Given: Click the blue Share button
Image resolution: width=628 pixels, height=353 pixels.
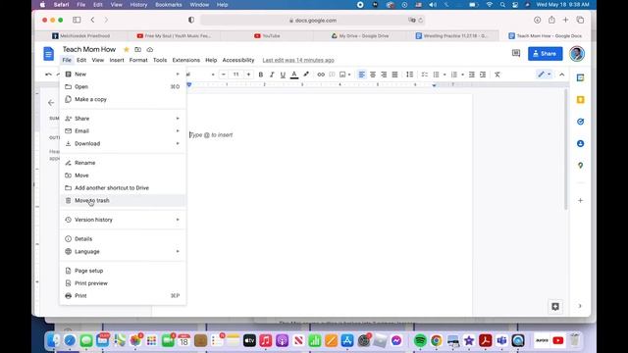Looking at the screenshot, I should point(546,54).
